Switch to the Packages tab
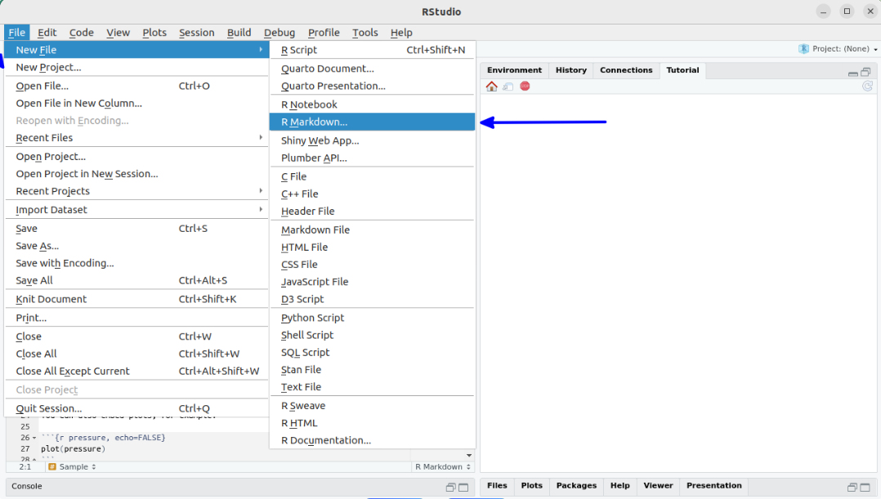The image size is (881, 499). (576, 486)
